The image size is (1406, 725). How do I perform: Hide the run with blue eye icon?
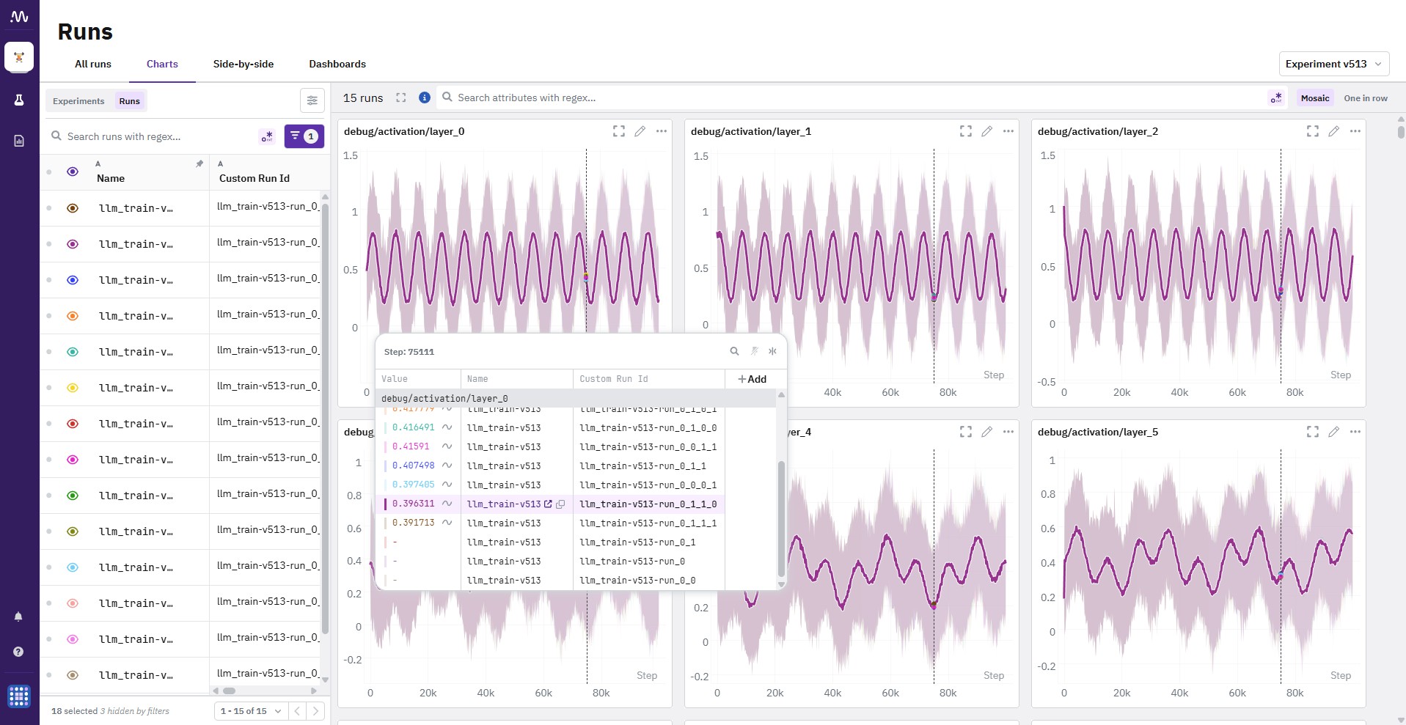click(73, 280)
